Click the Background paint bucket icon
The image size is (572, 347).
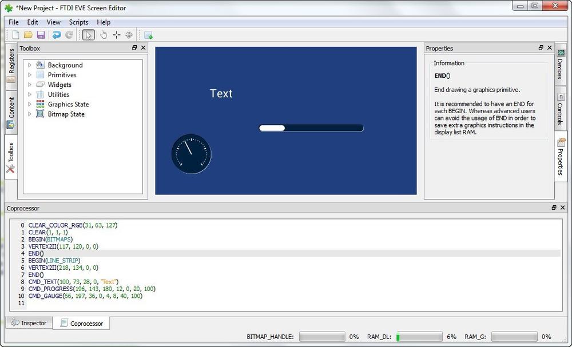40,65
